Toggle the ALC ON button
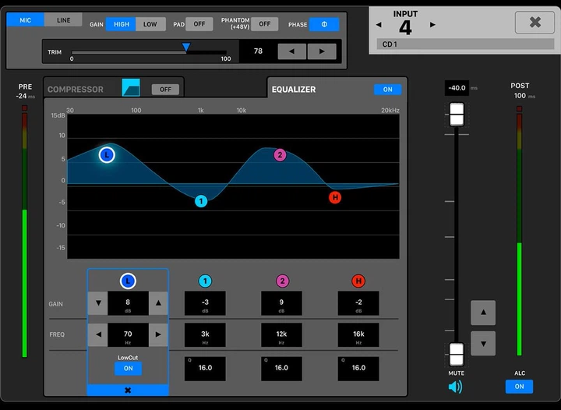Viewport: 561px width, 410px height. [519, 387]
